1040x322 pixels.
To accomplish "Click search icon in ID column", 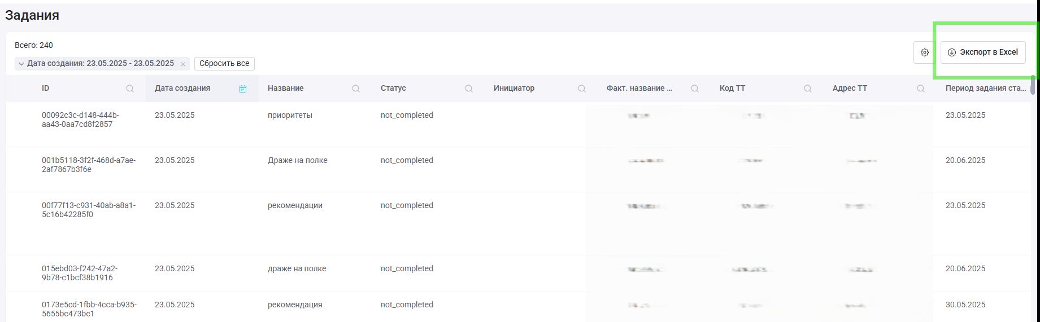I will [130, 89].
